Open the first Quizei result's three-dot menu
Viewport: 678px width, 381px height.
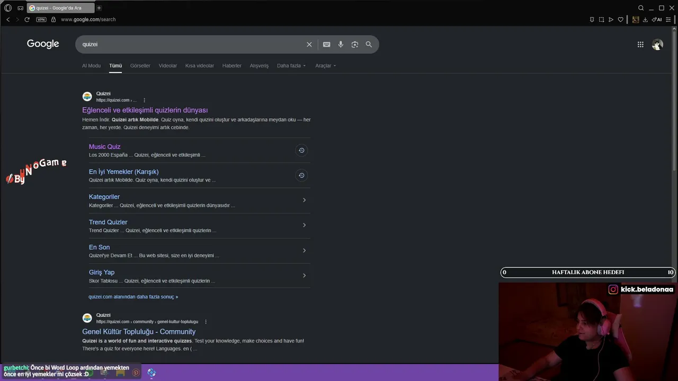[144, 100]
